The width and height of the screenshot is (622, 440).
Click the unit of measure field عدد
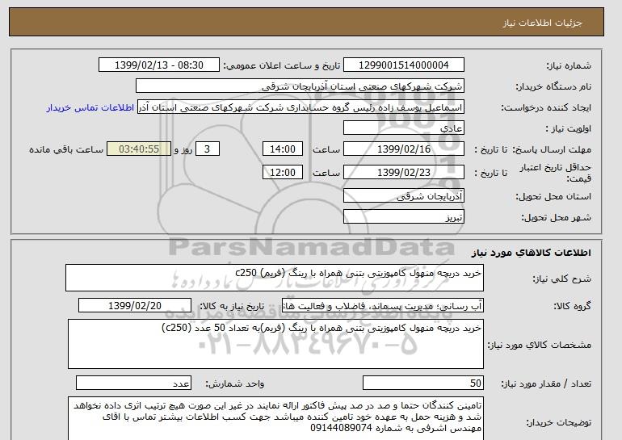[x=133, y=383]
